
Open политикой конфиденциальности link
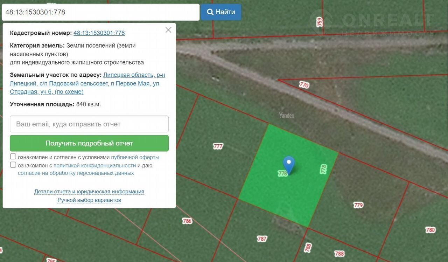point(94,165)
